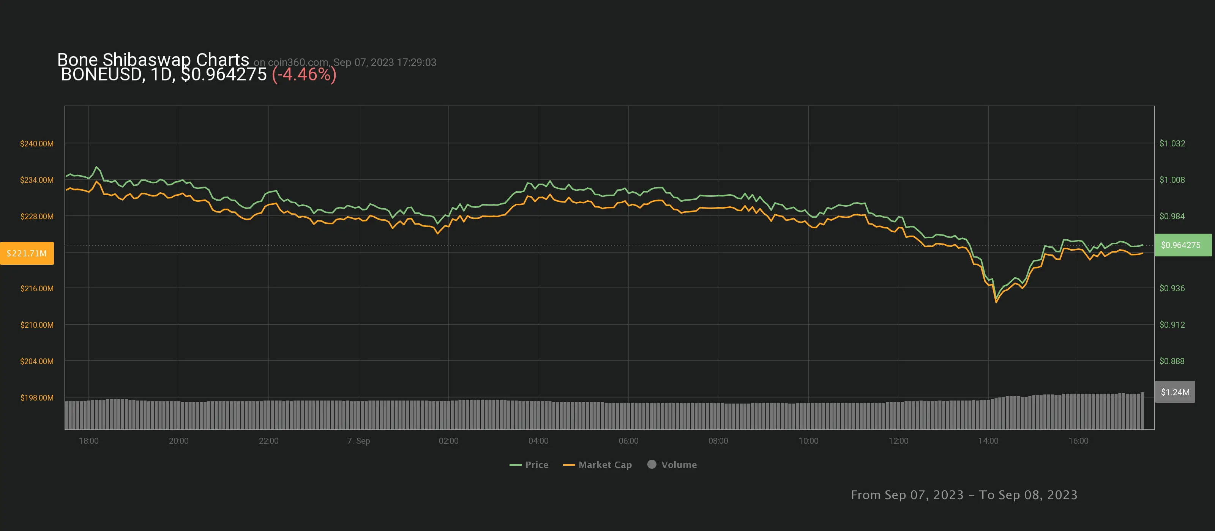Click the $0.888 price axis label
The image size is (1215, 531).
1172,361
